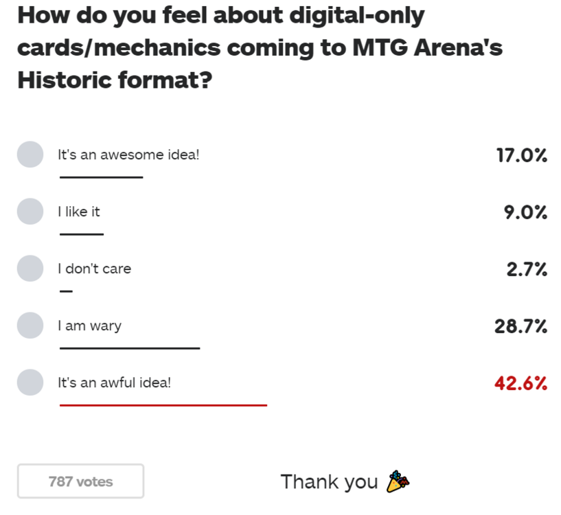Click the 17.0% result percentage
Viewport: 561px width, 515px height.
pos(521,155)
